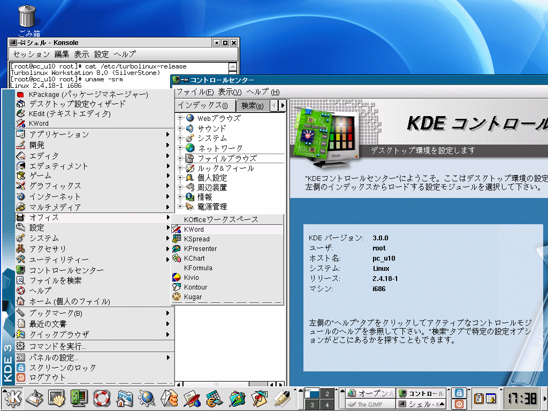Open the calendar alarm tray icon
This screenshot has height=411, width=548.
491,398
